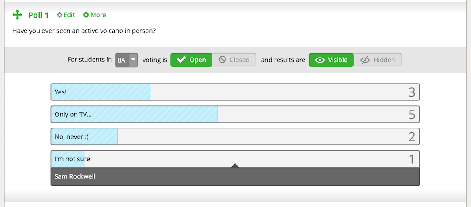Screen dimensions: 471x207
Task: Click the move arrows icon beside Poll 1
Action: tap(17, 15)
